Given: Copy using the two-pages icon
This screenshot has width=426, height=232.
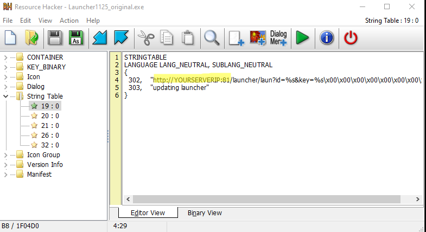Looking at the screenshot, I should click(167, 38).
